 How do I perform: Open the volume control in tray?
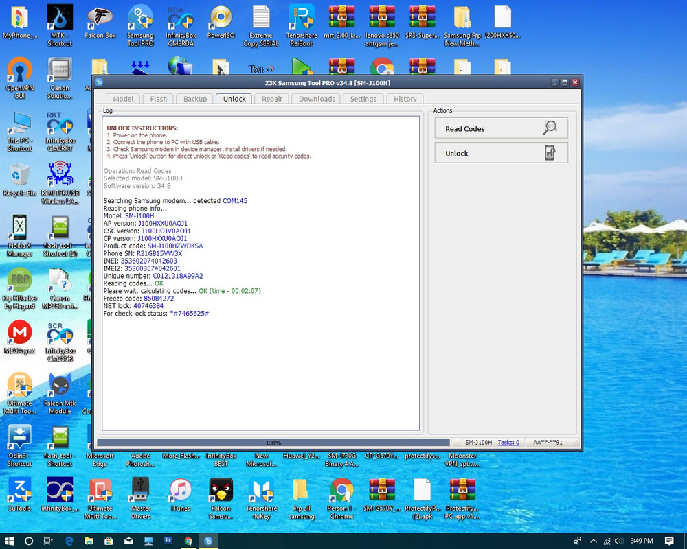[619, 541]
